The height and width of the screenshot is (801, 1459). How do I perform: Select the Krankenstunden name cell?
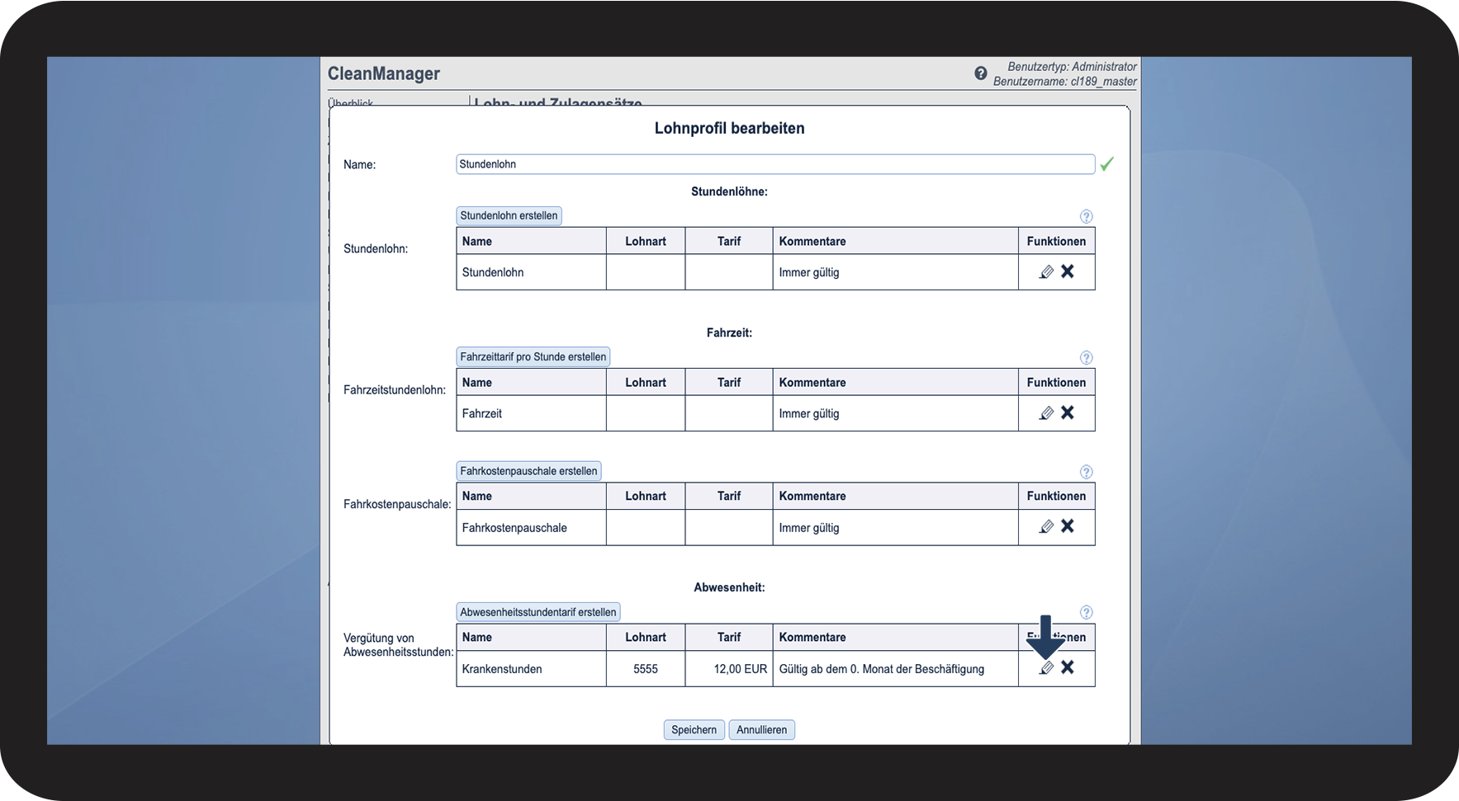click(531, 669)
